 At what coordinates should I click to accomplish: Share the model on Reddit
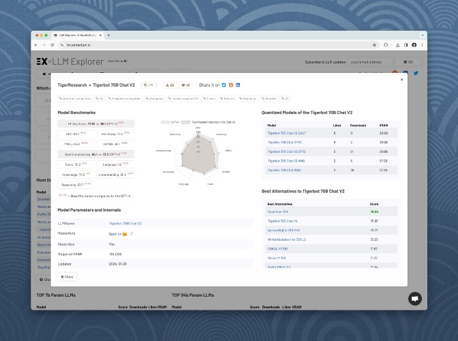point(231,85)
